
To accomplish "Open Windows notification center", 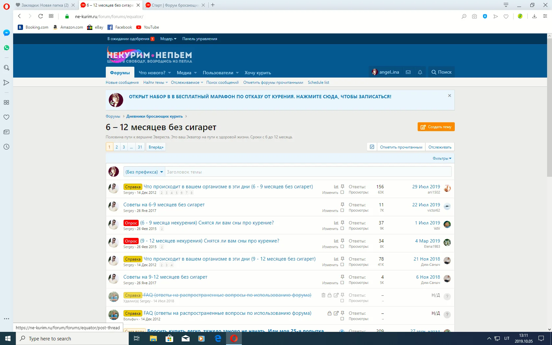I will point(541,338).
